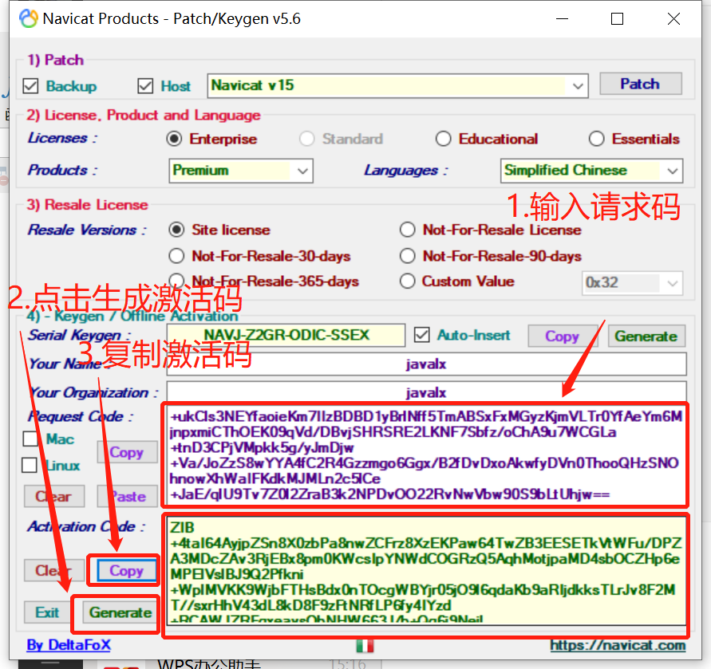Click the Navicat app icon in title bar

(x=29, y=18)
